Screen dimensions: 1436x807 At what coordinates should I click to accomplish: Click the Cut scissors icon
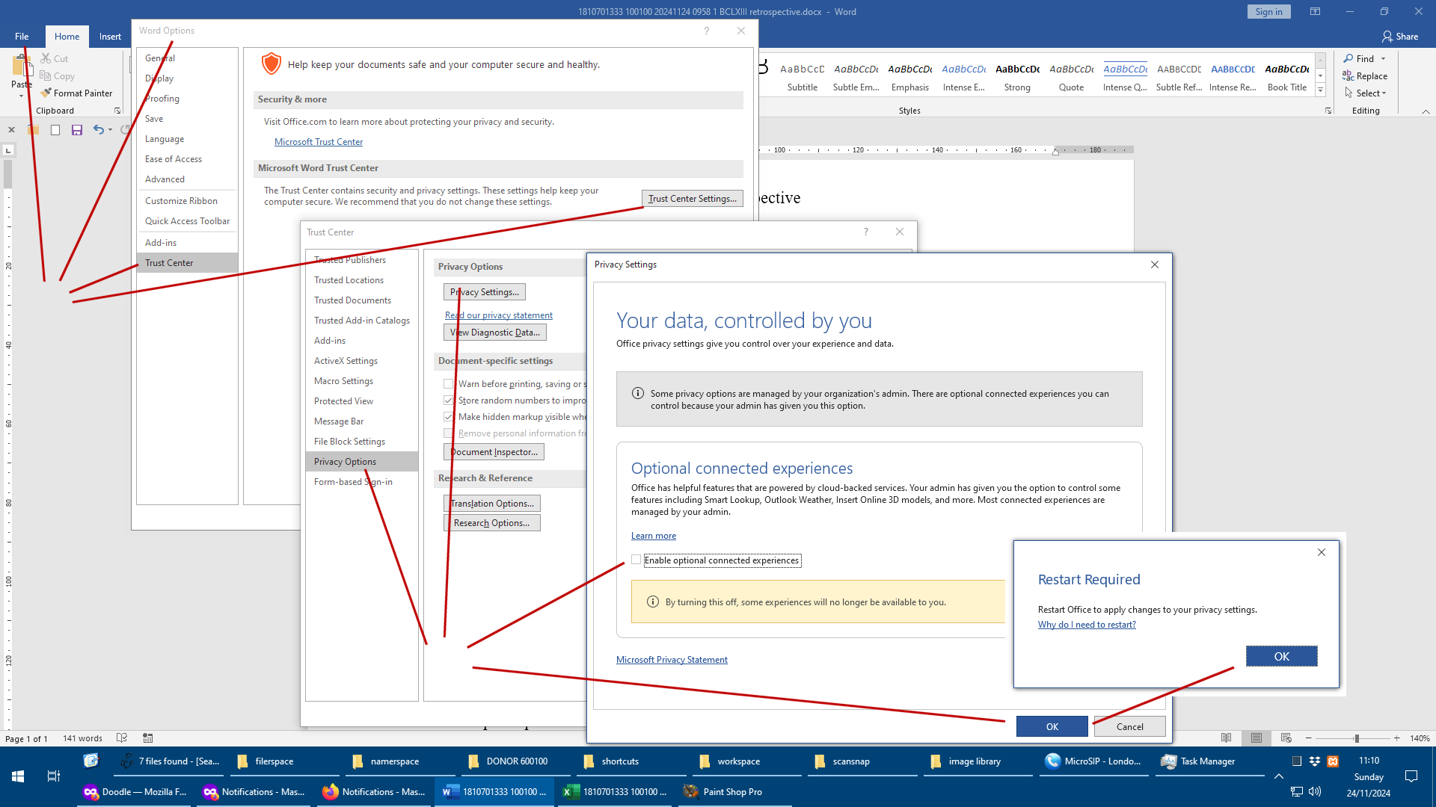pyautogui.click(x=46, y=58)
